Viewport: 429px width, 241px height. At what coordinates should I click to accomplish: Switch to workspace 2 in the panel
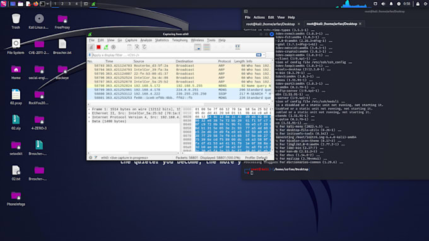[62, 4]
